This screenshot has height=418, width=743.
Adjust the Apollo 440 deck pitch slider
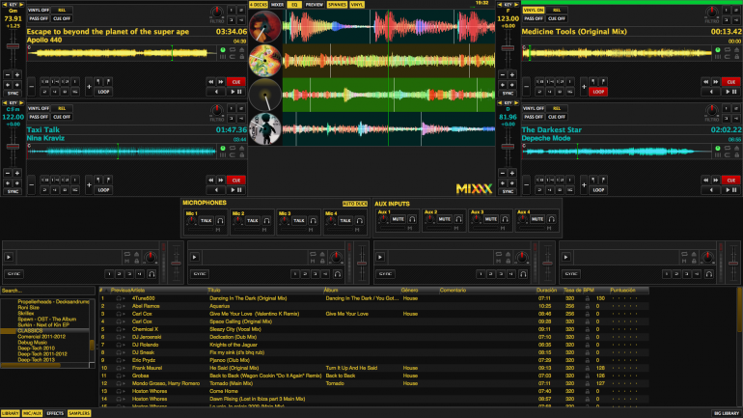pyautogui.click(x=13, y=47)
